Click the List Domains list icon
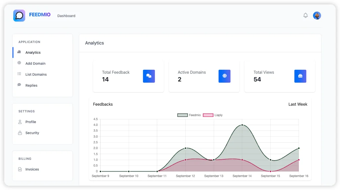The height and width of the screenshot is (190, 340). 19,74
